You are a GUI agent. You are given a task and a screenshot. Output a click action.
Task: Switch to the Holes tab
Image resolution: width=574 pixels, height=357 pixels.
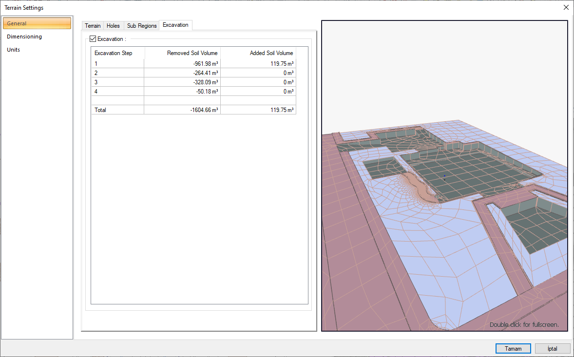[x=113, y=25]
